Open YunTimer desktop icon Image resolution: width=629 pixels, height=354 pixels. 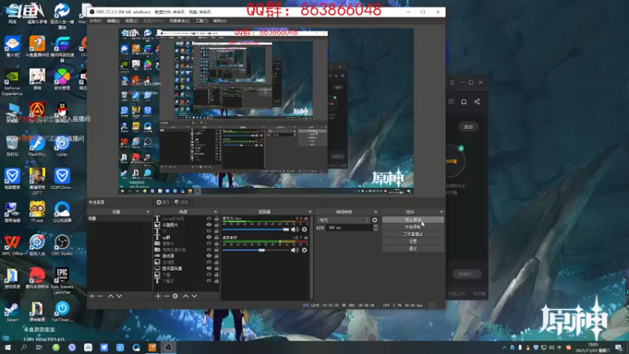62,312
